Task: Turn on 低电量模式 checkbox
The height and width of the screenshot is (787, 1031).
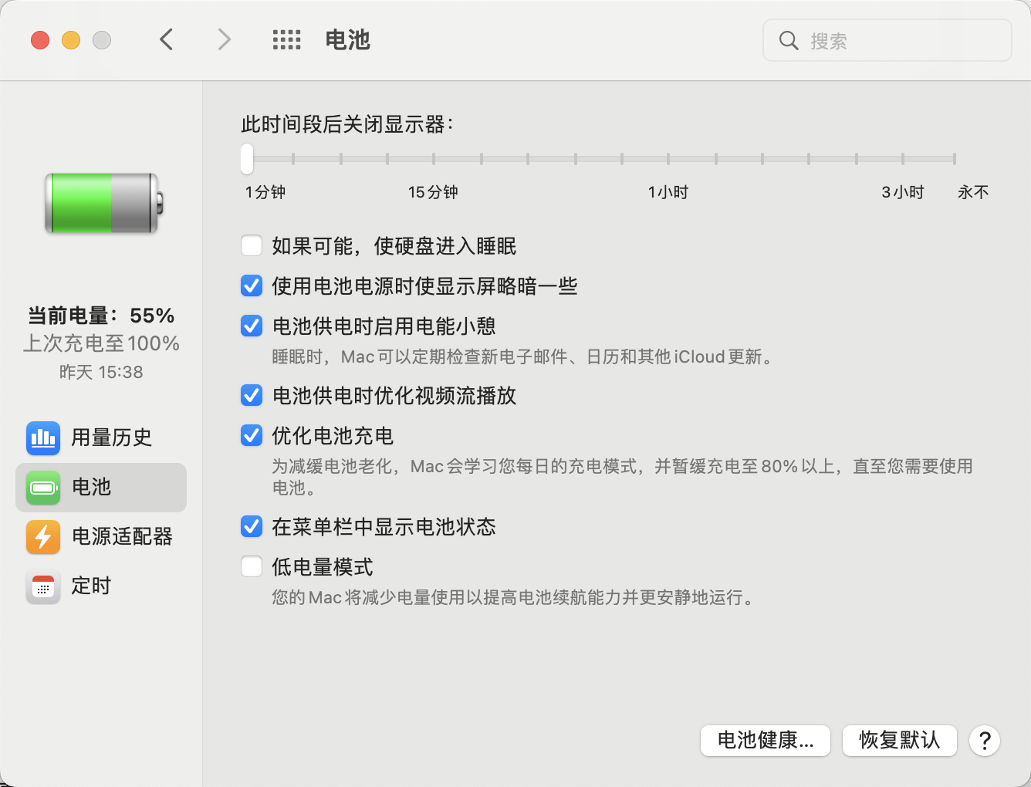Action: click(252, 567)
